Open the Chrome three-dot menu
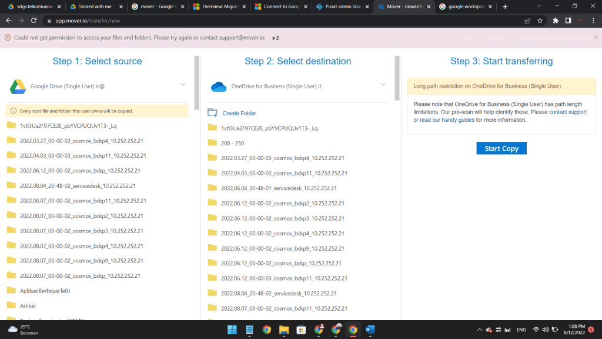Screen dimensions: 602x339 594,21
